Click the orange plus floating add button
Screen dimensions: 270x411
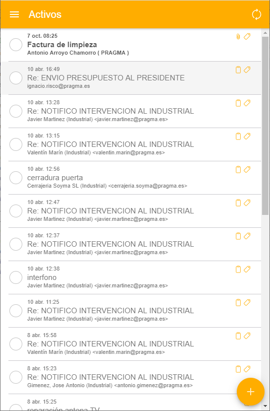point(251,392)
